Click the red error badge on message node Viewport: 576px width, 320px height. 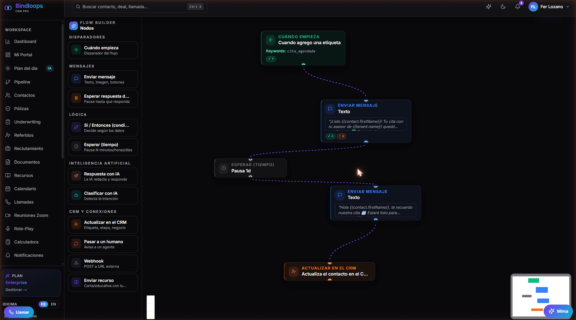(342, 136)
